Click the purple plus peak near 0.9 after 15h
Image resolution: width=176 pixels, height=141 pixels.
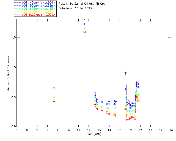tap(125, 73)
